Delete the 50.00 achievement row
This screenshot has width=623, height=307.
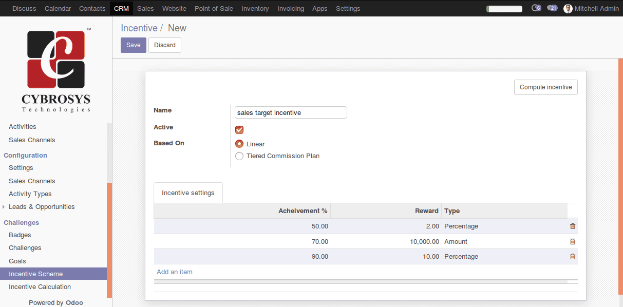pos(573,226)
